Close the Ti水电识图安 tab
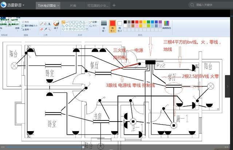 point(61,5)
